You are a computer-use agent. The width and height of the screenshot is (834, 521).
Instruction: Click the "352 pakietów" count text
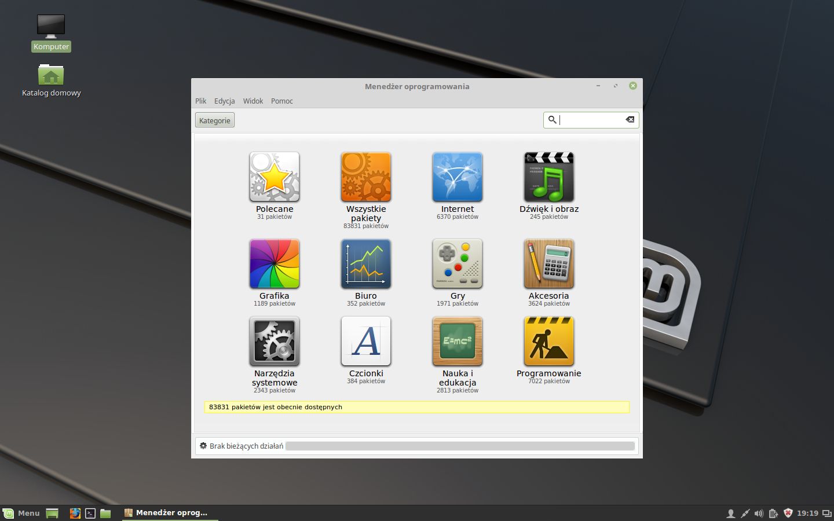pos(366,304)
